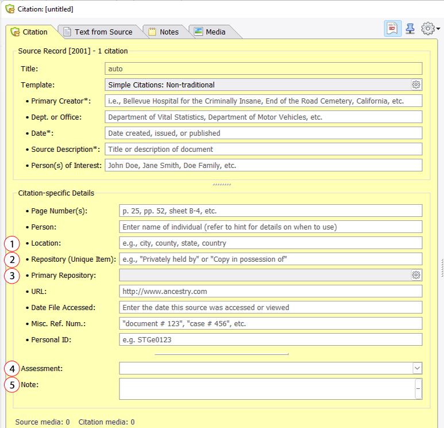Click the Citation window title icon
This screenshot has height=428, width=444.
click(x=10, y=9)
